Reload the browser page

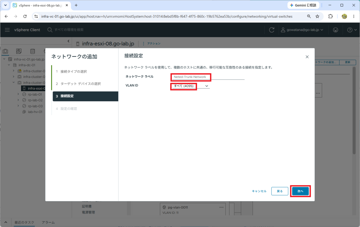click(x=25, y=16)
